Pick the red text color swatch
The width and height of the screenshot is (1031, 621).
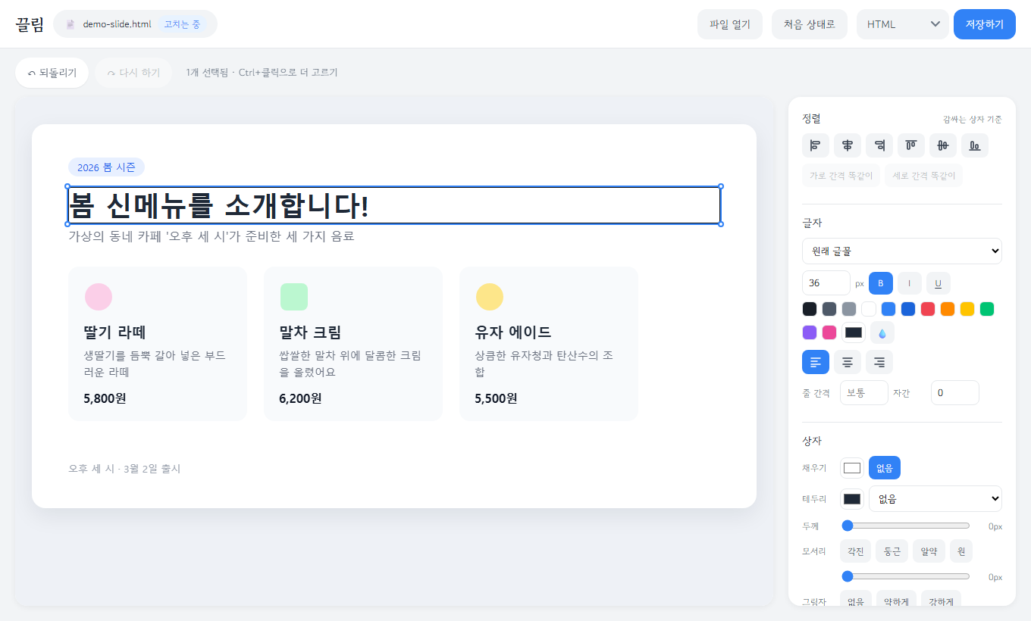pyautogui.click(x=928, y=309)
